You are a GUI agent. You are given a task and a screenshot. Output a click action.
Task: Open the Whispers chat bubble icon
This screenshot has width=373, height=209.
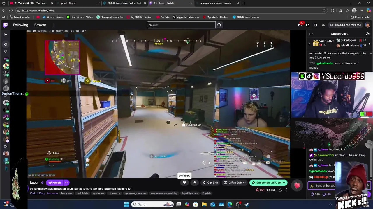(315, 25)
